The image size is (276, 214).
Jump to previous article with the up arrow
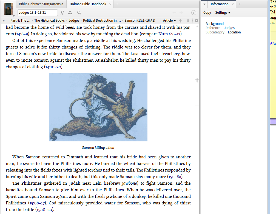180,21
